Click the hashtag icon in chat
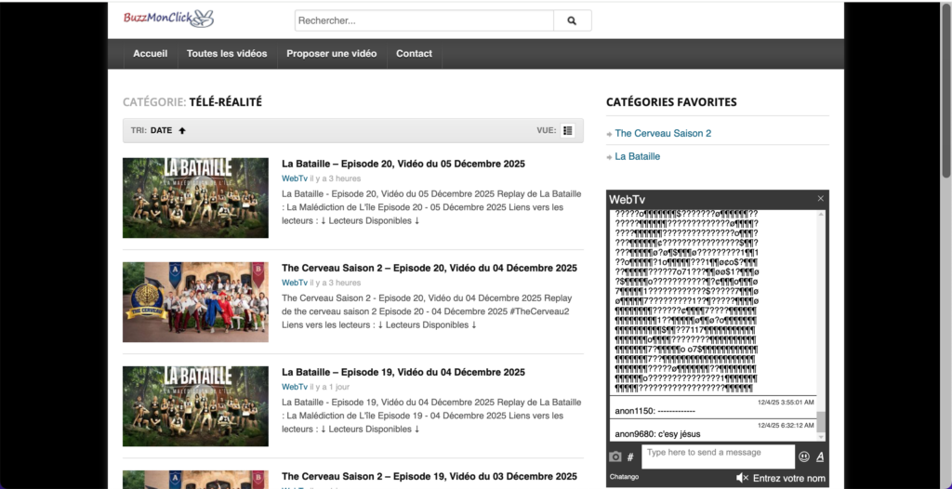Screen dimensions: 952x489 coord(630,456)
